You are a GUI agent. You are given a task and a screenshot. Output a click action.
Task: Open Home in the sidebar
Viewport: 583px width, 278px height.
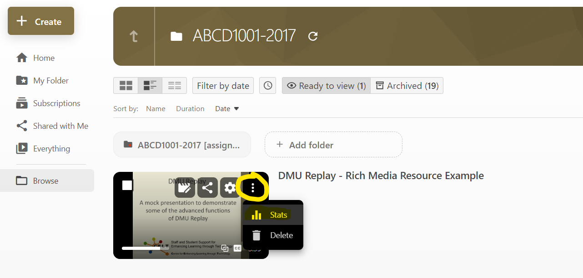44,58
